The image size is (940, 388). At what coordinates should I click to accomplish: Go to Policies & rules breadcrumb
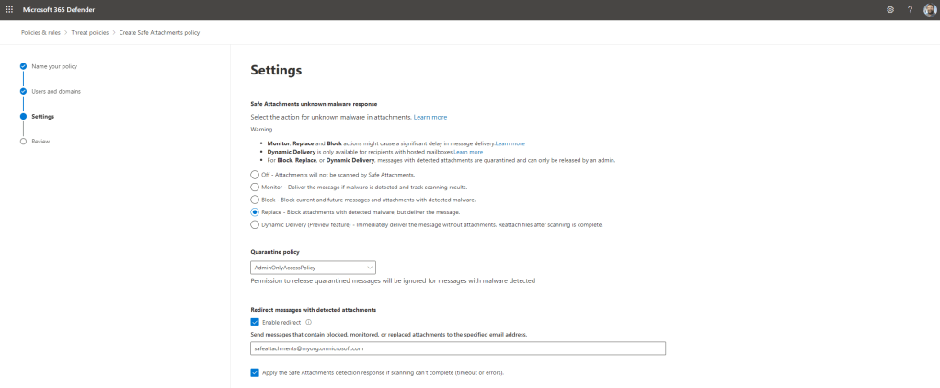[39, 32]
